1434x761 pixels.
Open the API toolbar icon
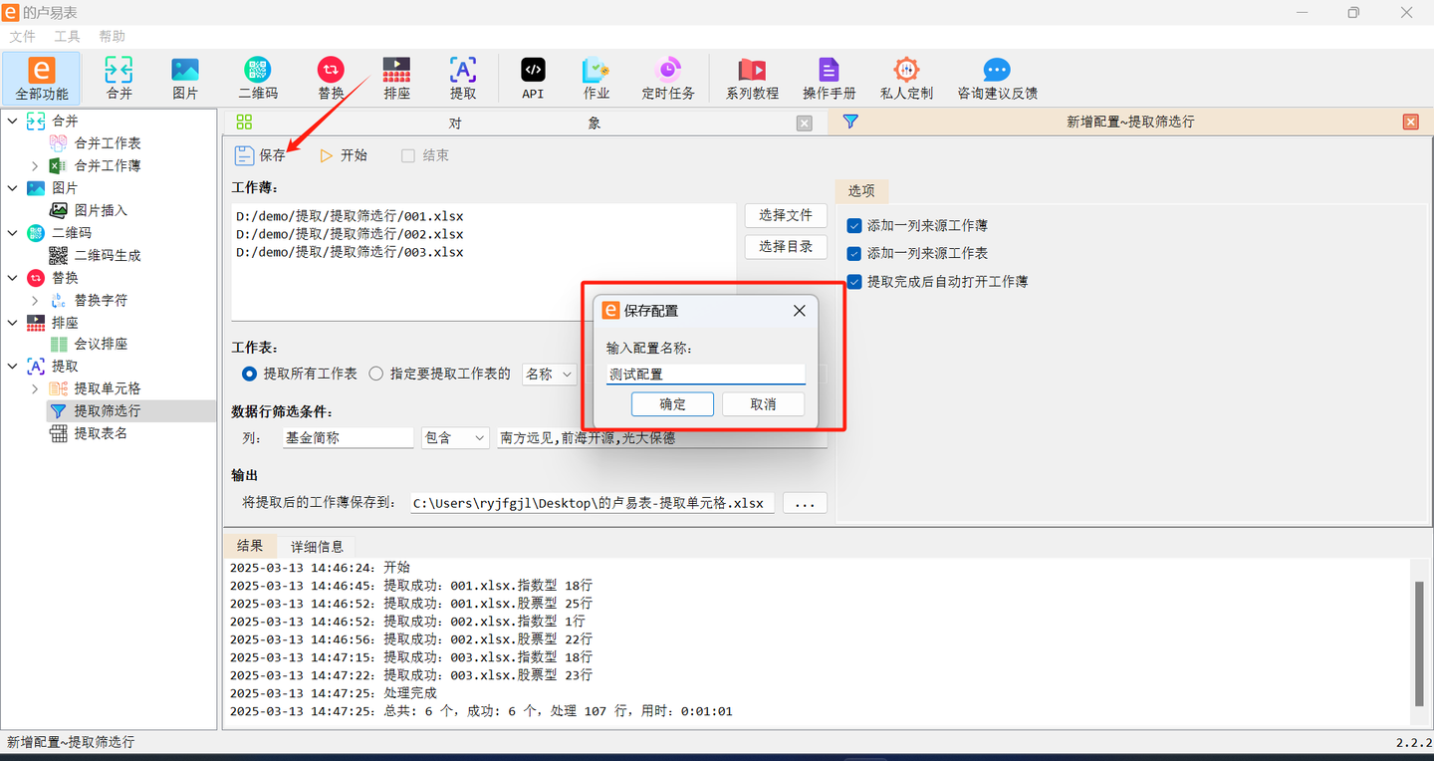tap(533, 78)
